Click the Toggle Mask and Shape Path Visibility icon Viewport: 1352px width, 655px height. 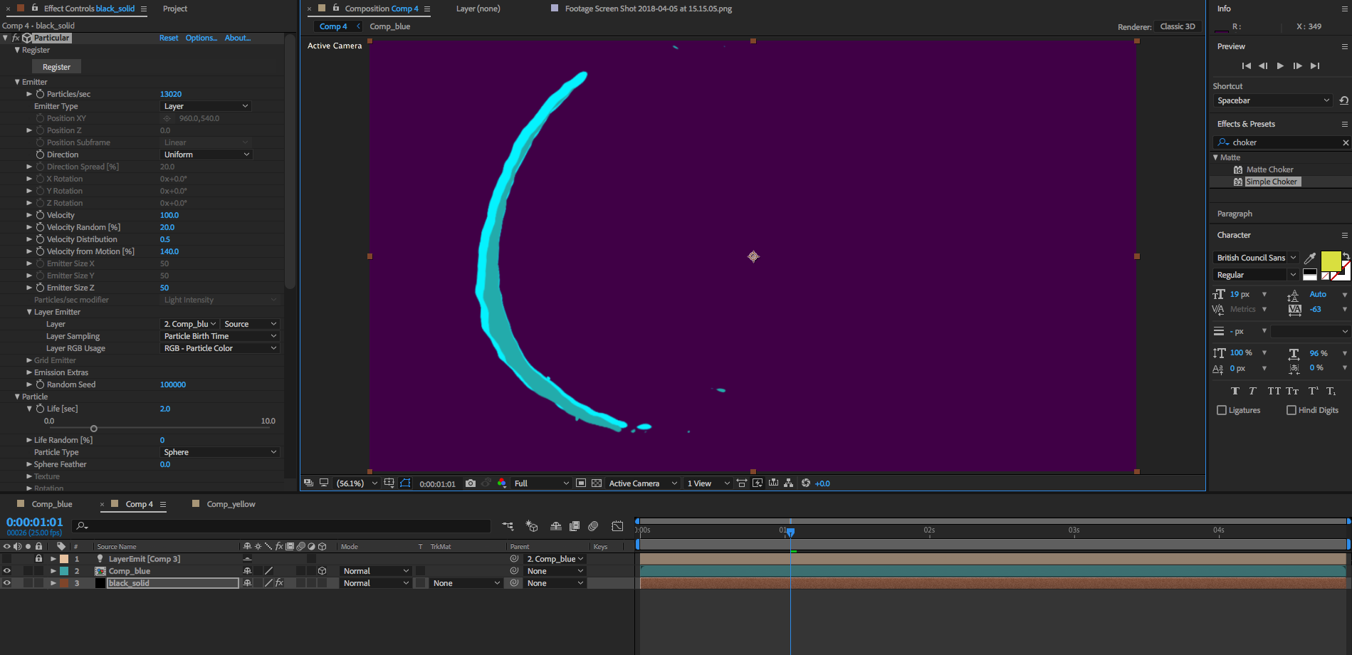(405, 483)
